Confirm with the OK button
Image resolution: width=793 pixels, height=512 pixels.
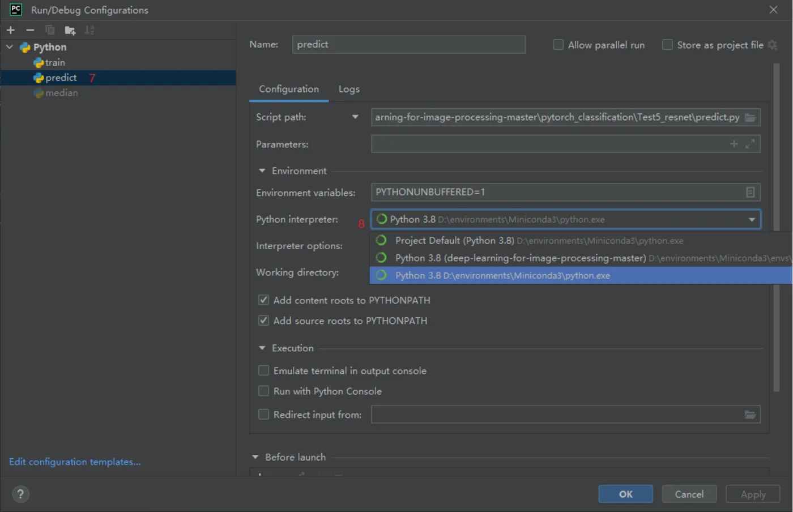[625, 494]
